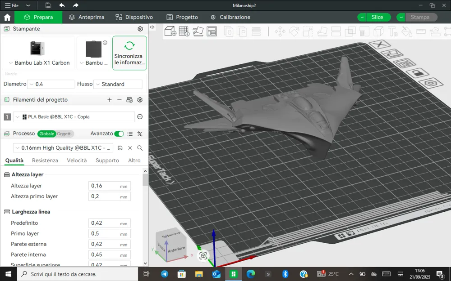This screenshot has width=451, height=281.
Task: Toggle the Avanzato switch
Action: click(119, 134)
